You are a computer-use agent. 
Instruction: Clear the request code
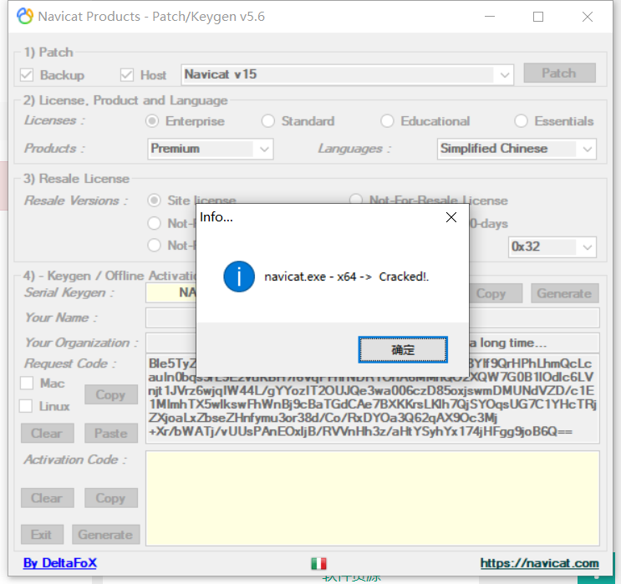click(47, 433)
